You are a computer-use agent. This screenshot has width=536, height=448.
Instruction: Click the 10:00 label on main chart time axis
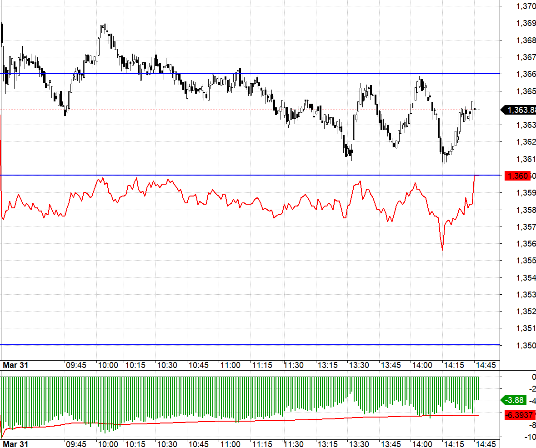(x=108, y=365)
